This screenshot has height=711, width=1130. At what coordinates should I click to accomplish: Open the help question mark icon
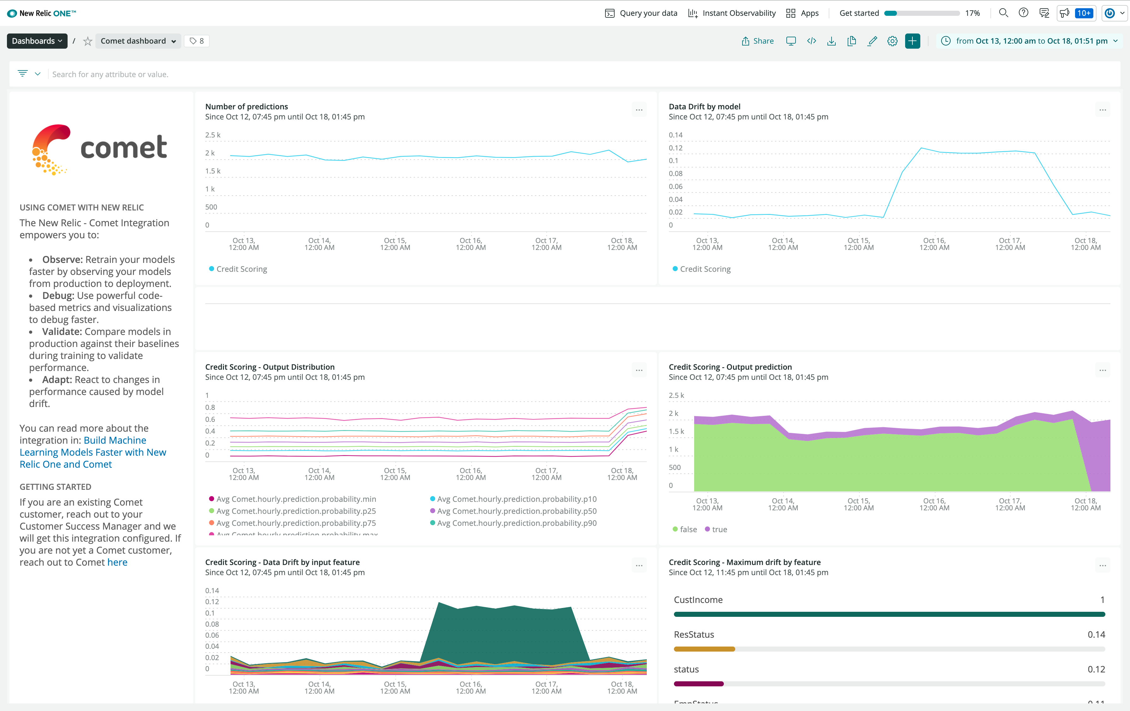coord(1024,13)
